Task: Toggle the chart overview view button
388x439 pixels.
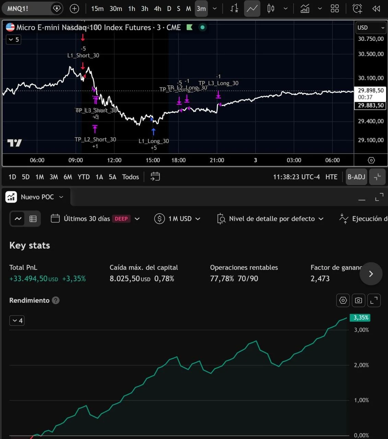Action: pos(18,219)
